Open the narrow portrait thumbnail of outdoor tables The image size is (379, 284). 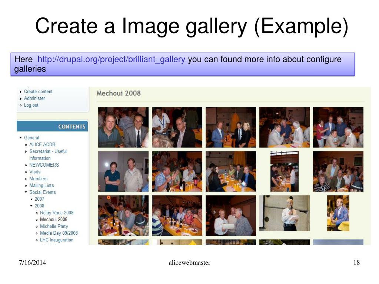click(285, 171)
